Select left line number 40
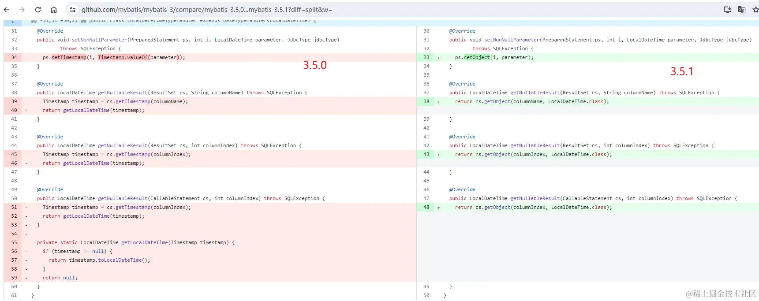The image size is (759, 301). [x=14, y=110]
